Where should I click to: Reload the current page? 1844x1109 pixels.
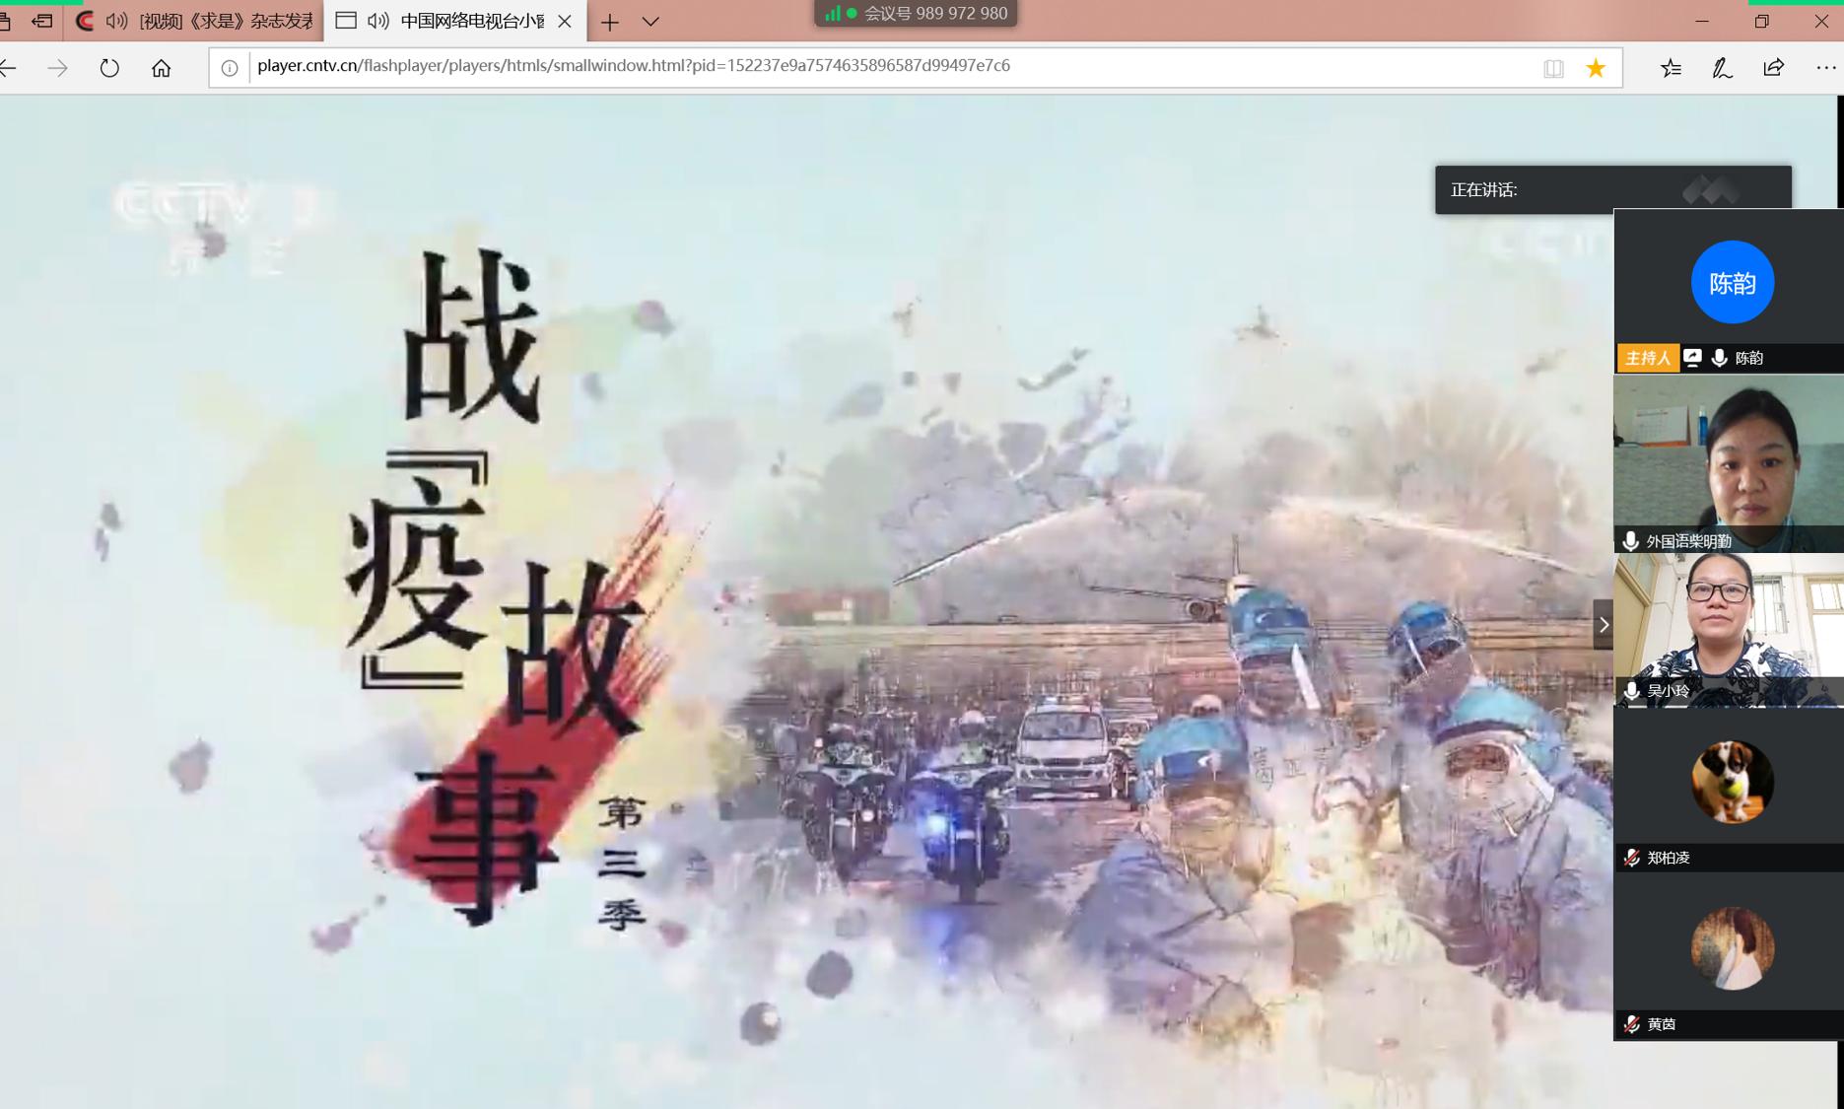click(x=109, y=67)
